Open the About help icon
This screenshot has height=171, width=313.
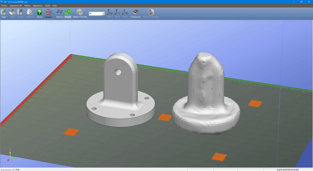39,12
